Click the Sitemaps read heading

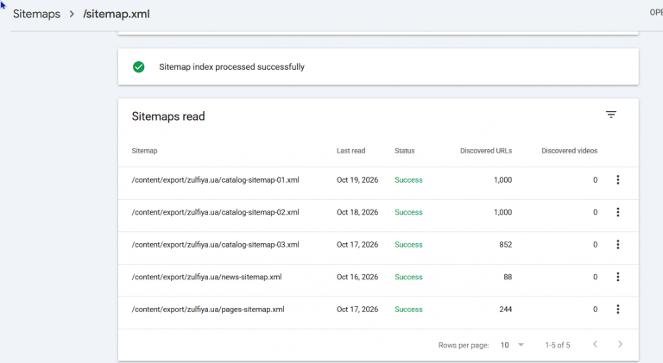pos(168,116)
